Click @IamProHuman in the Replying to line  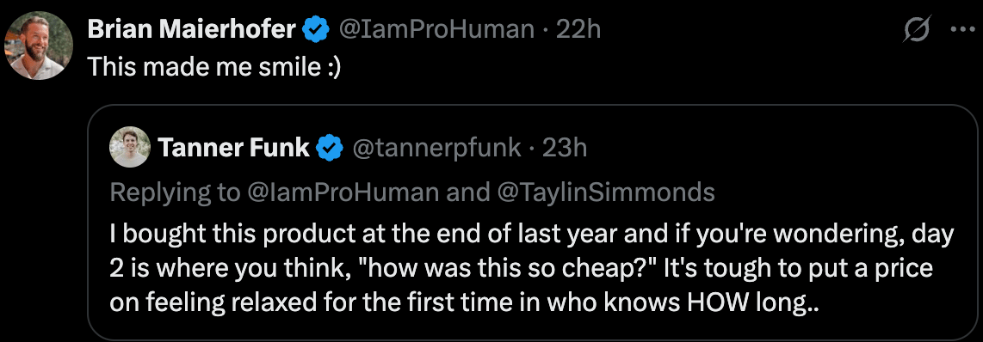pyautogui.click(x=344, y=192)
